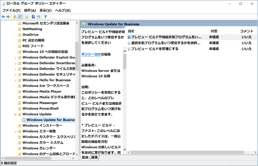This screenshot has width=258, height=166.
Task: Click policy icon for プレビュー ビルドを管理にする
Action: 129,49
